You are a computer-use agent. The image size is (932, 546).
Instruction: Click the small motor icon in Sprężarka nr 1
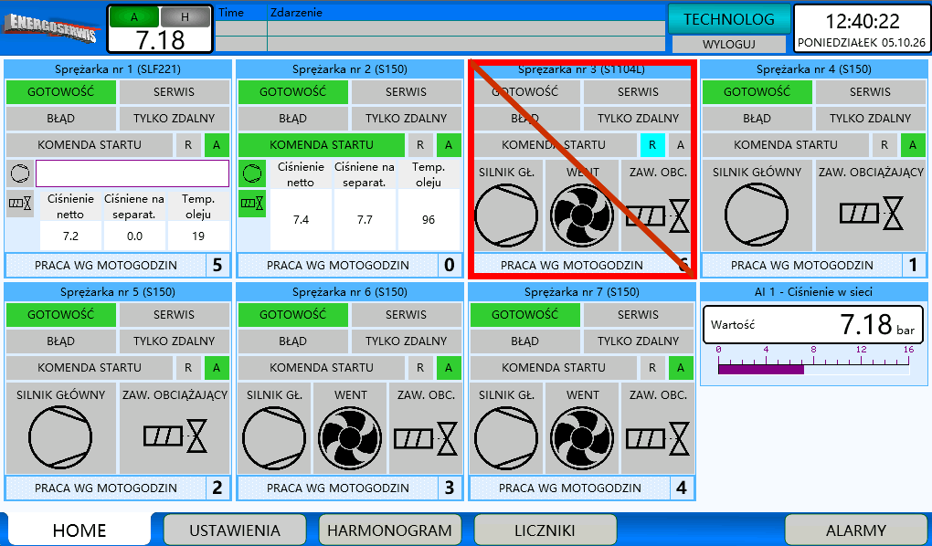coord(20,173)
